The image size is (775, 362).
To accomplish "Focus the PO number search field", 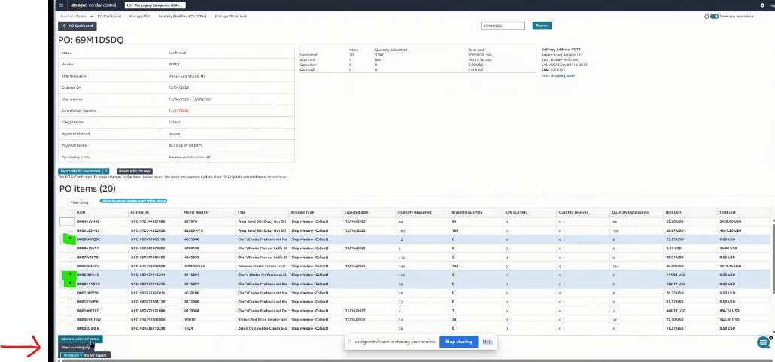I will [x=503, y=26].
